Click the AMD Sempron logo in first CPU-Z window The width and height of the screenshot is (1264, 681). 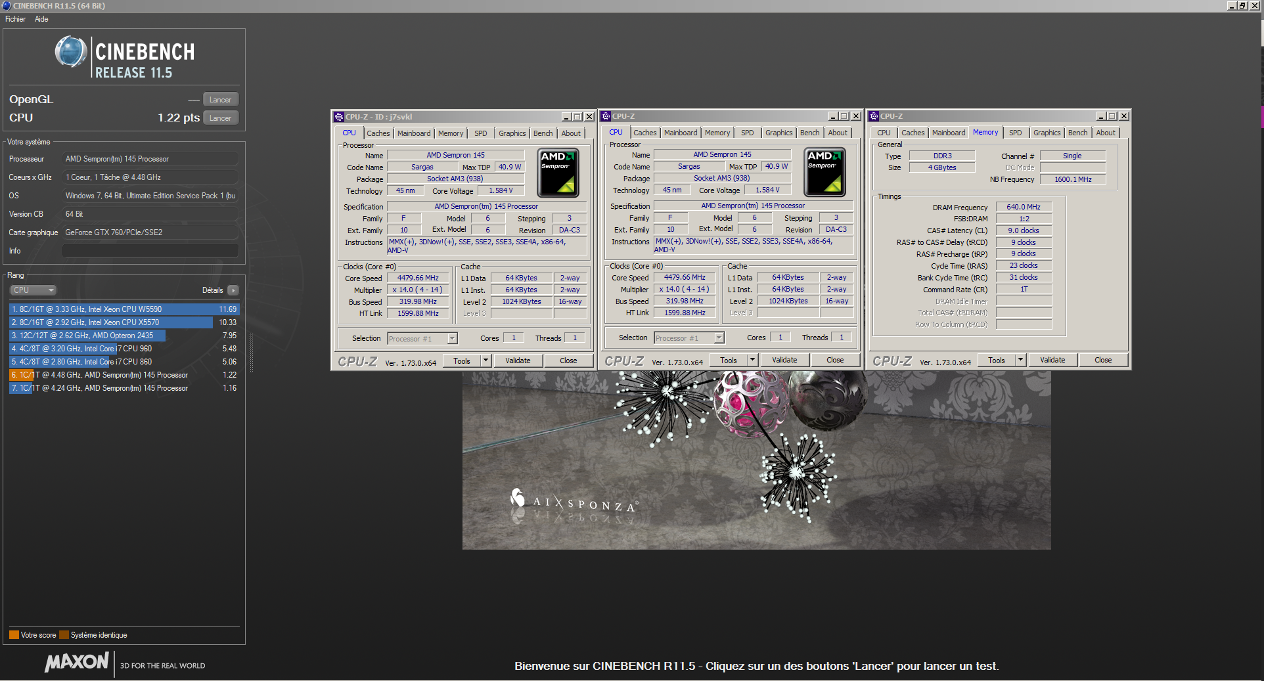(x=558, y=173)
